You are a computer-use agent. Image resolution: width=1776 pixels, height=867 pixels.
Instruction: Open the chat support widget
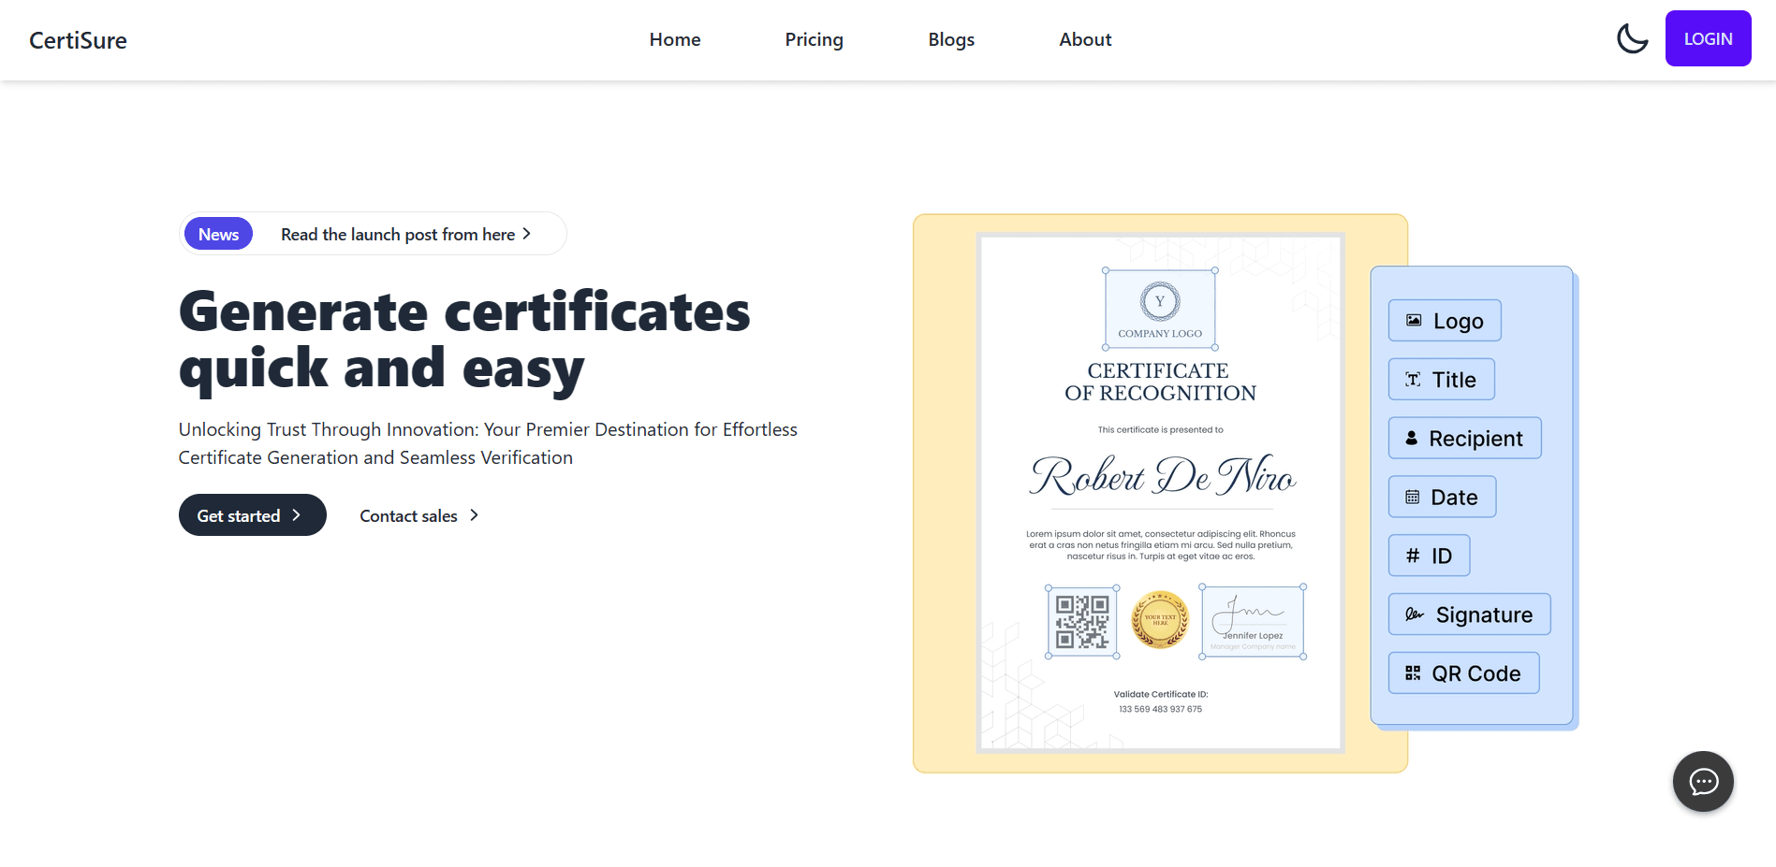coord(1702,781)
